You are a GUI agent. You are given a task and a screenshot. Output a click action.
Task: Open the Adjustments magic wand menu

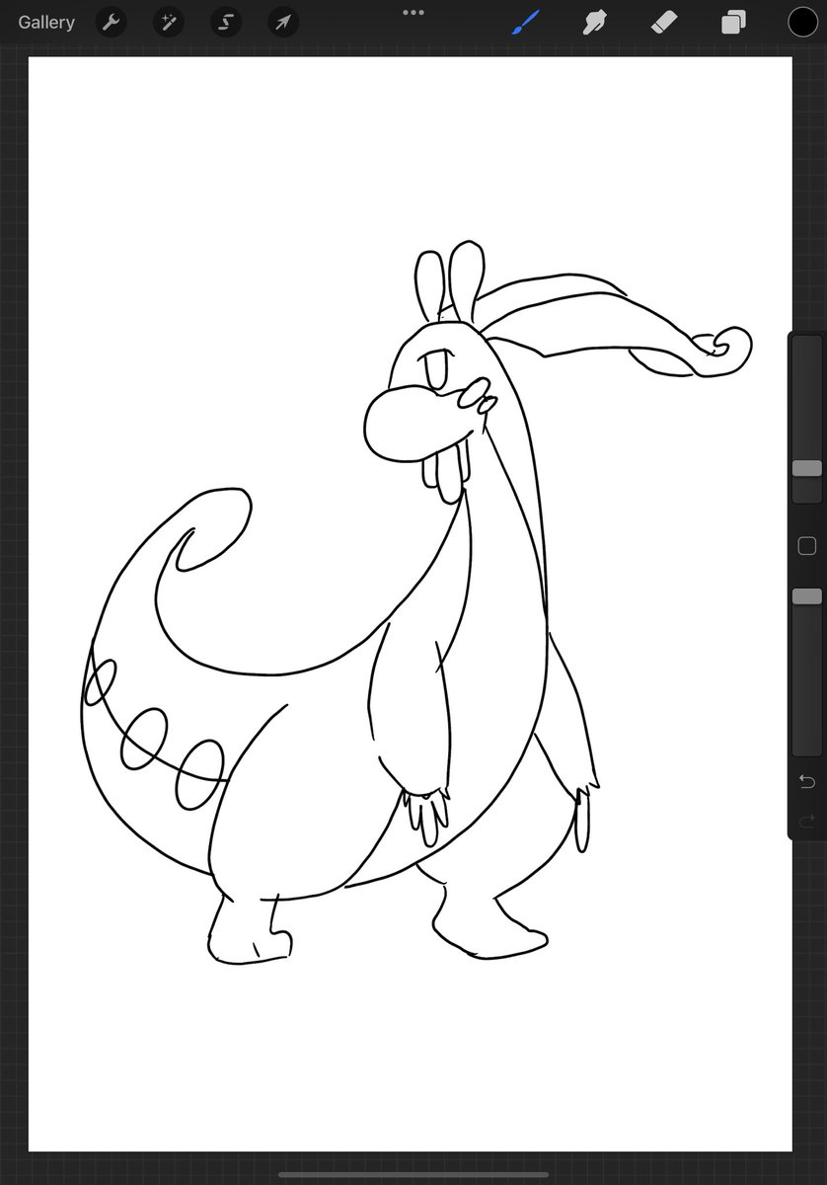coord(168,22)
